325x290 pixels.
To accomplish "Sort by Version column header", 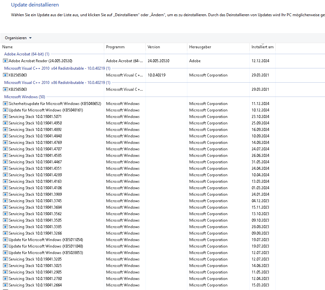I will [154, 47].
